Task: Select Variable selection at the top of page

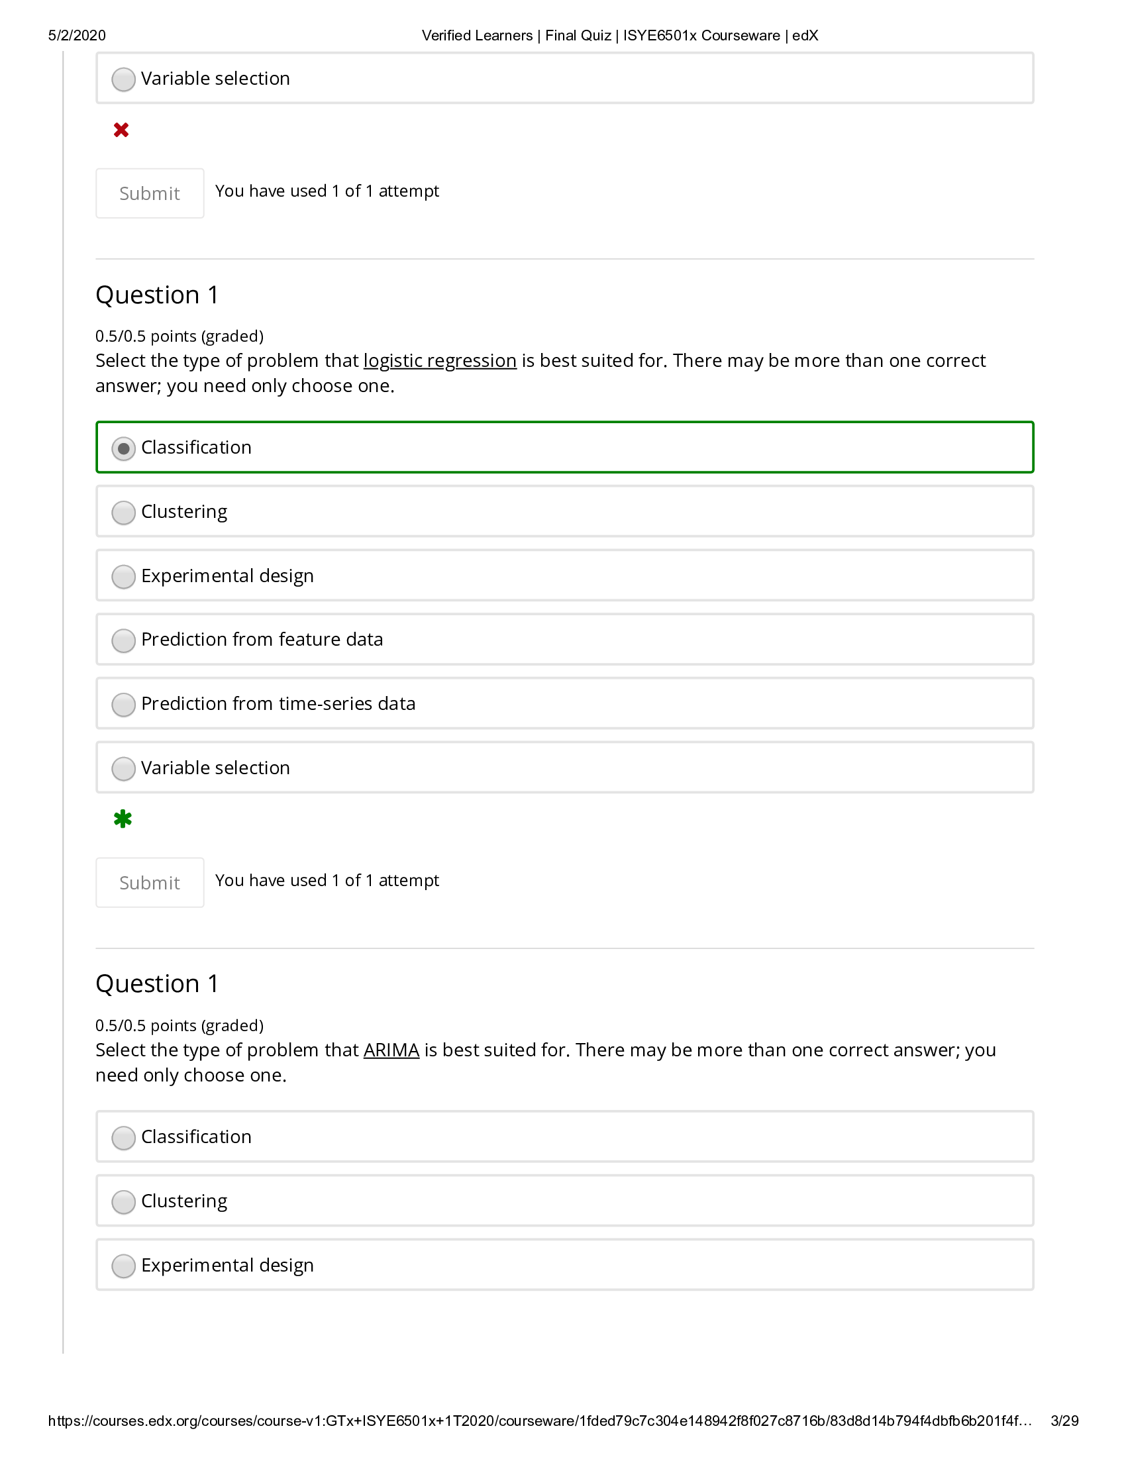Action: coord(123,79)
